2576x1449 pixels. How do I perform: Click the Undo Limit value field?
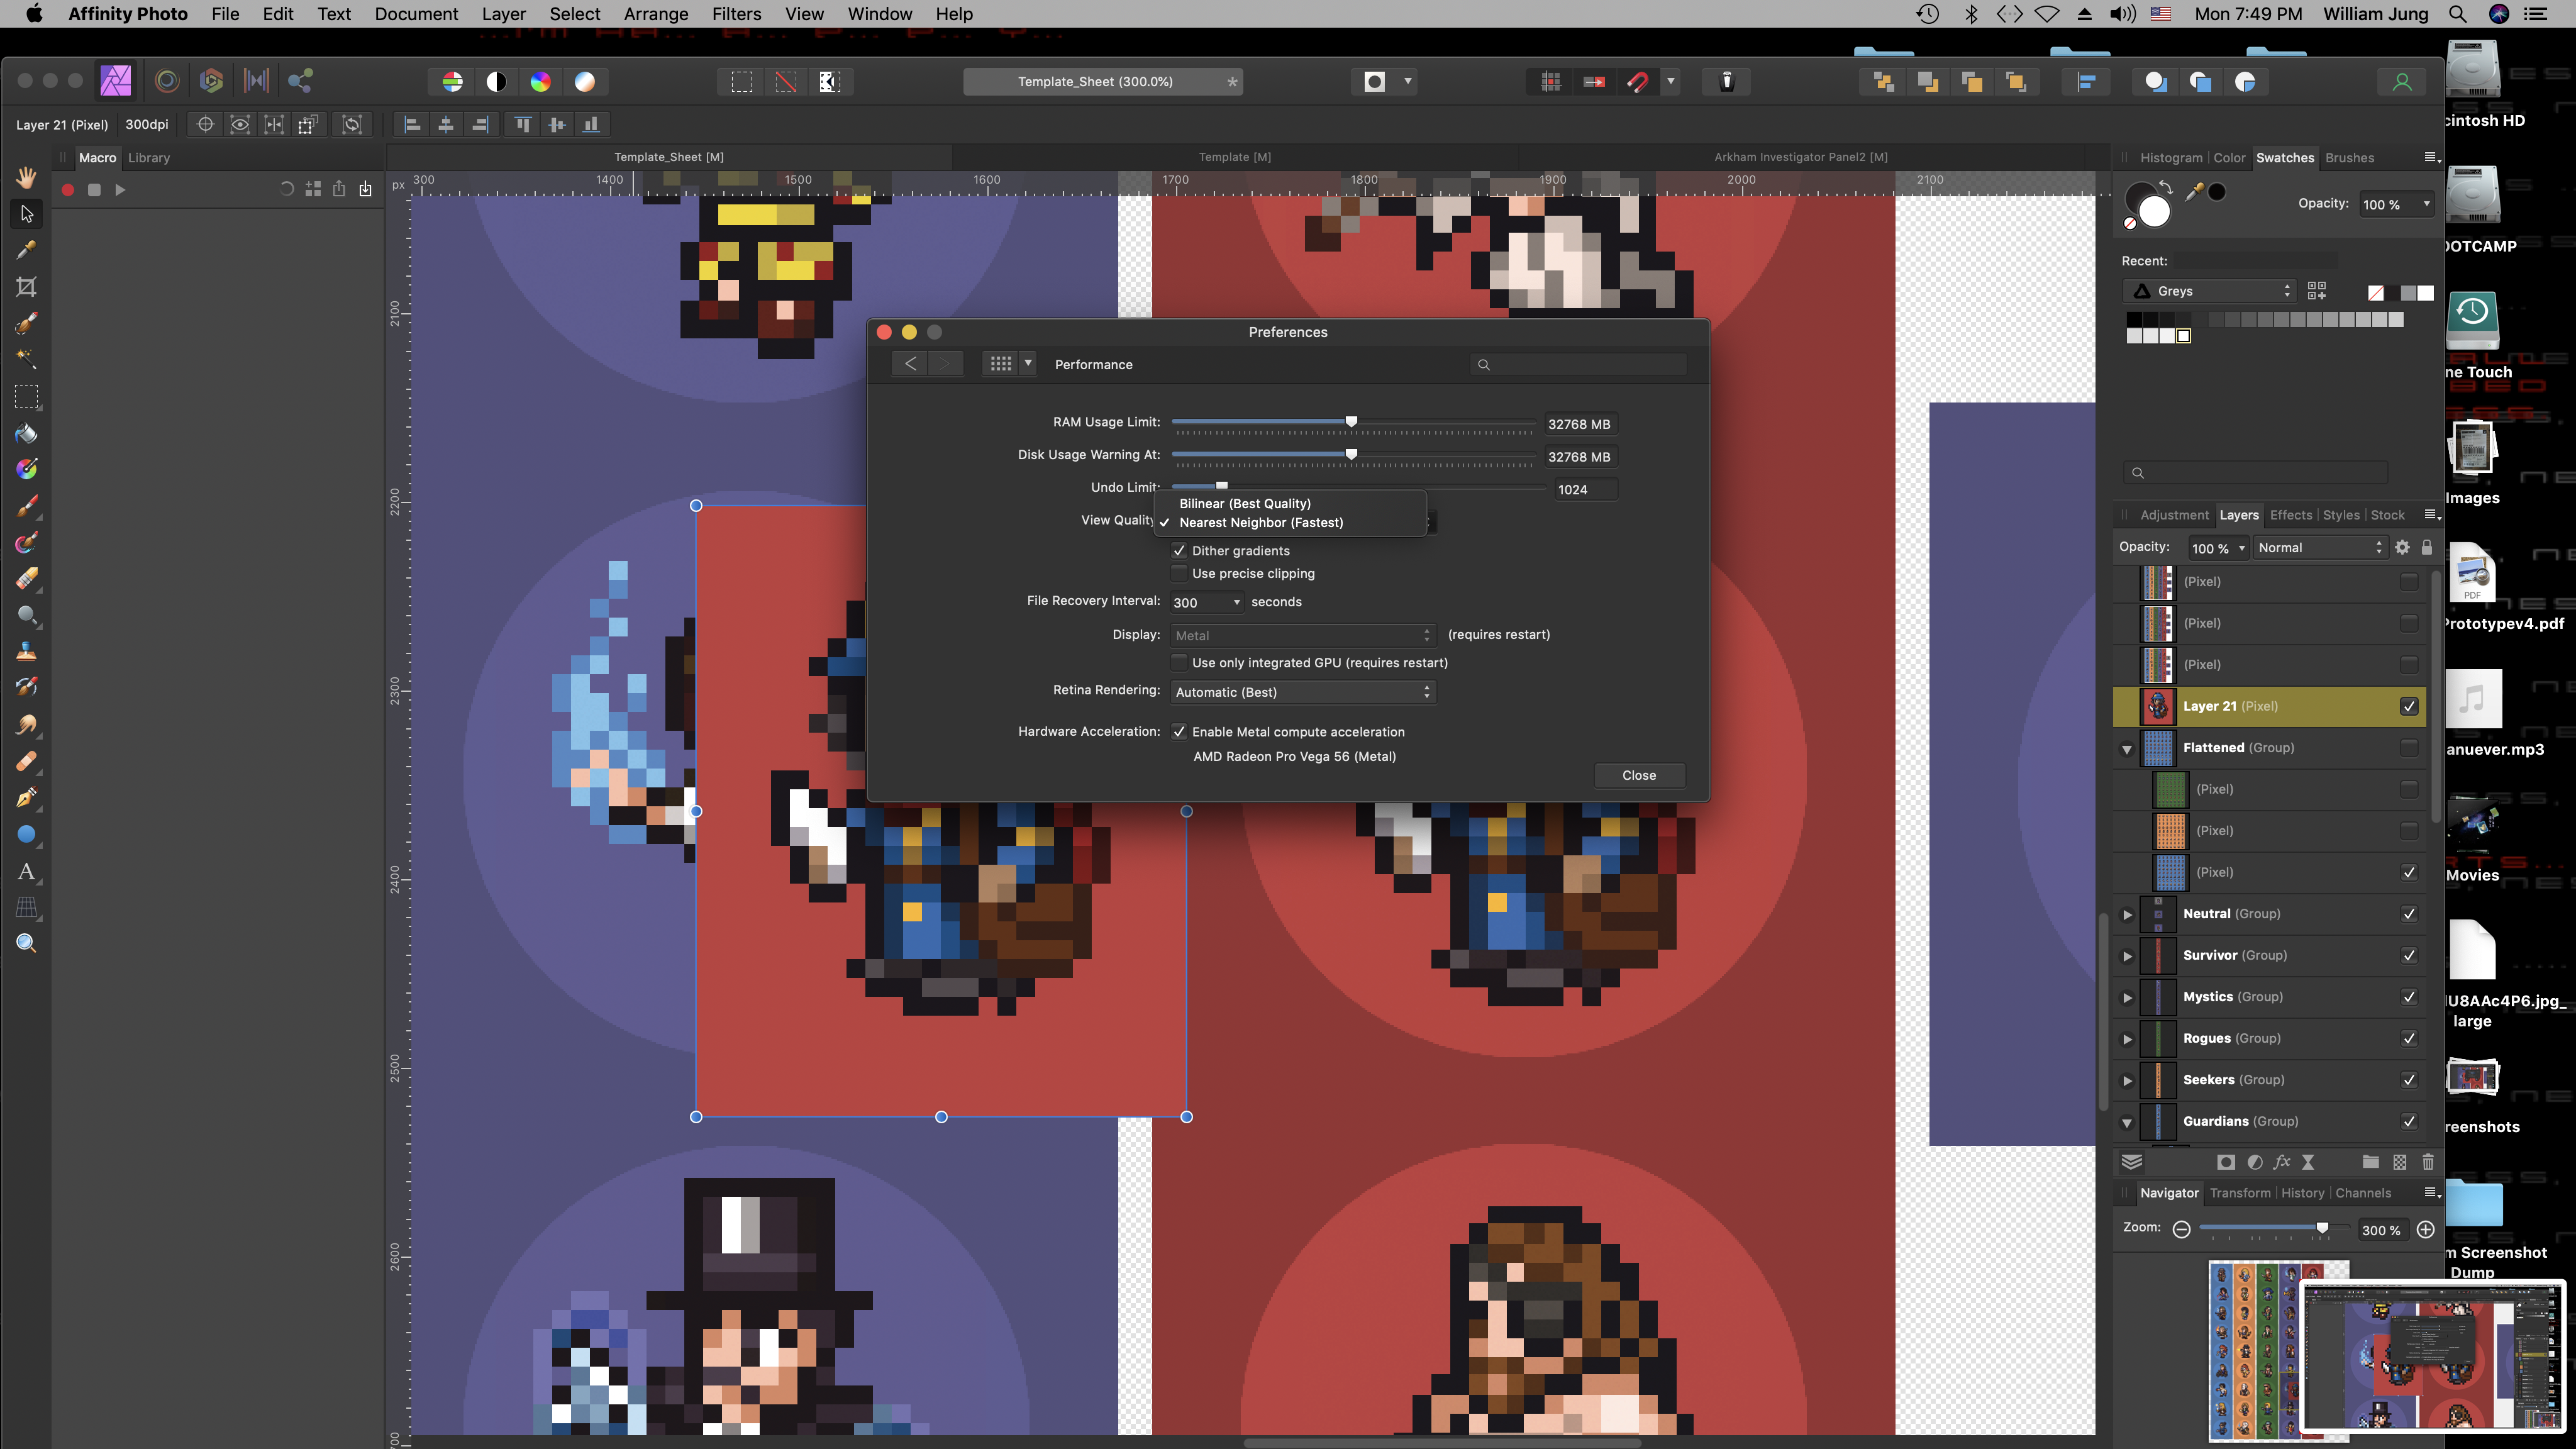(x=1585, y=490)
